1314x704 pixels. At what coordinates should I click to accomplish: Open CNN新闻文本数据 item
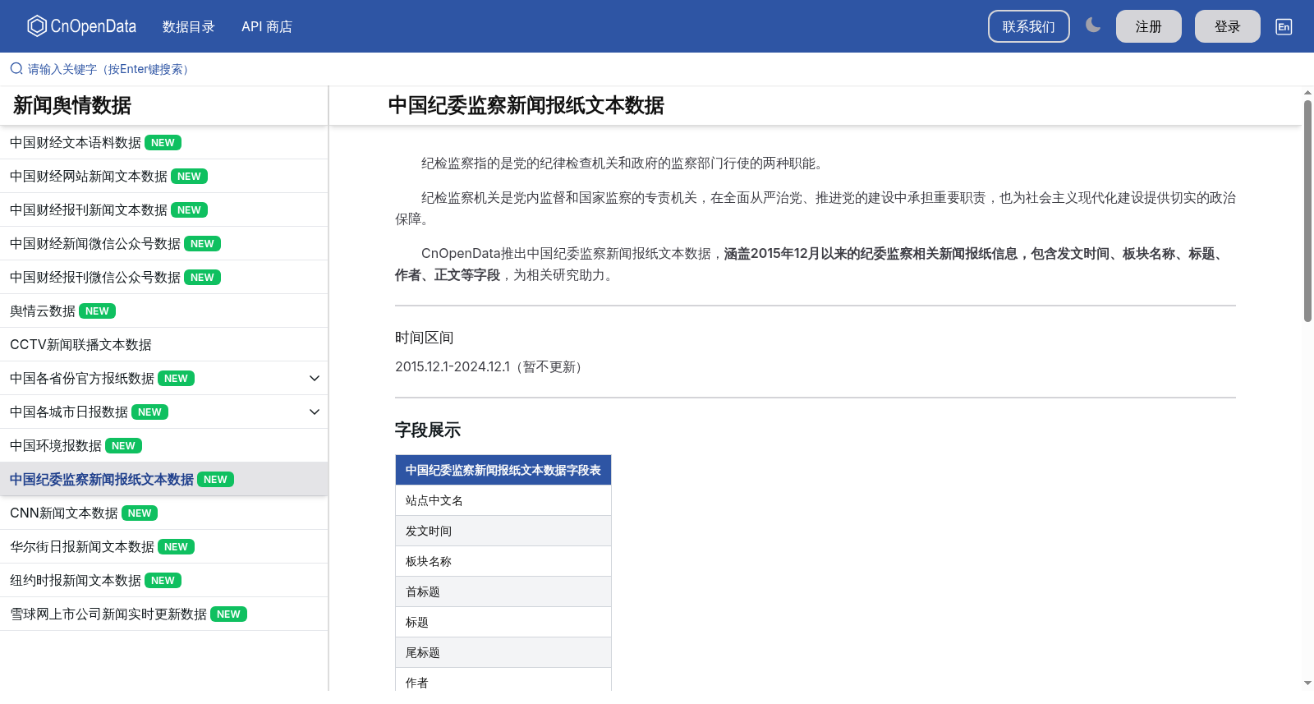163,513
